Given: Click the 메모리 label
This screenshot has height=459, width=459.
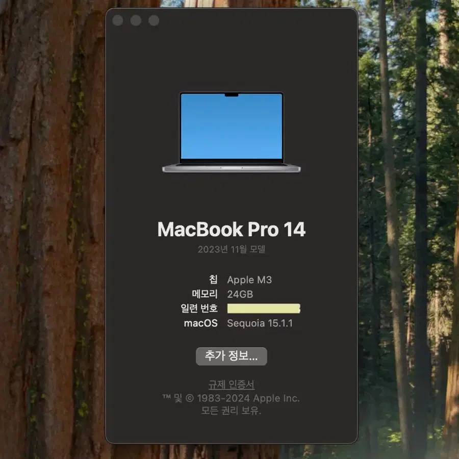Looking at the screenshot, I should 205,294.
